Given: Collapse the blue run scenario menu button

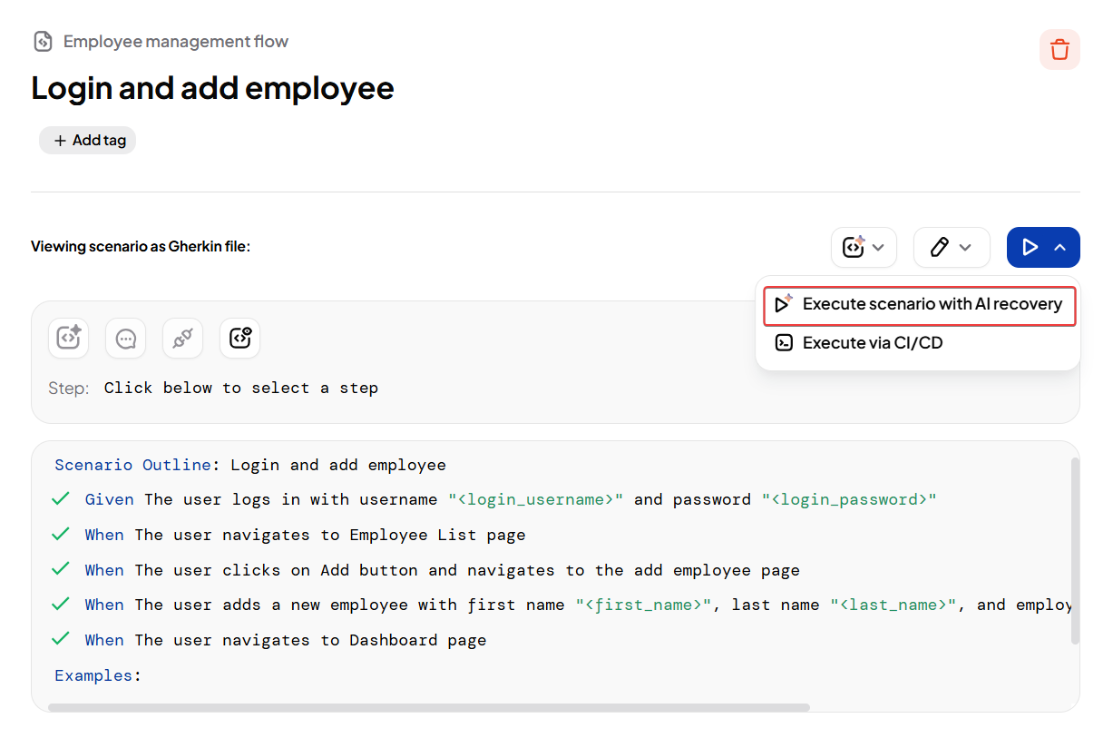Looking at the screenshot, I should click(x=1043, y=247).
